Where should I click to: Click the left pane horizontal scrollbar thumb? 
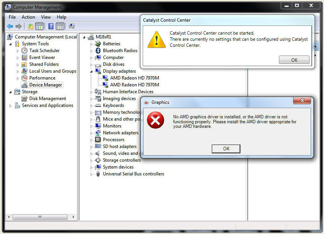pyautogui.click(x=40, y=217)
